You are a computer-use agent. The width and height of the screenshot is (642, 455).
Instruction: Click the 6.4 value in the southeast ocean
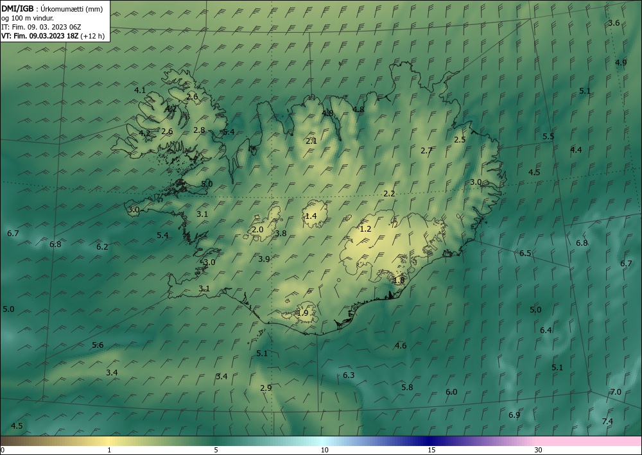[546, 331]
